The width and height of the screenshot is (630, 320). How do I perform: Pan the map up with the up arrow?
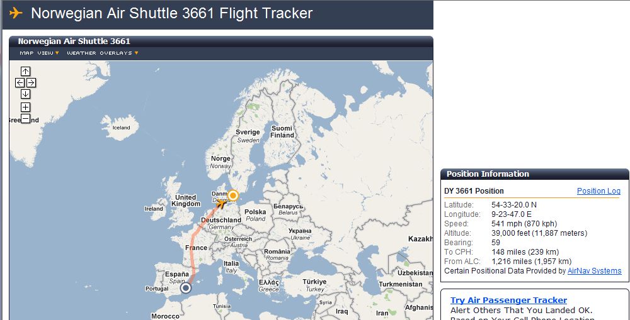tap(25, 72)
